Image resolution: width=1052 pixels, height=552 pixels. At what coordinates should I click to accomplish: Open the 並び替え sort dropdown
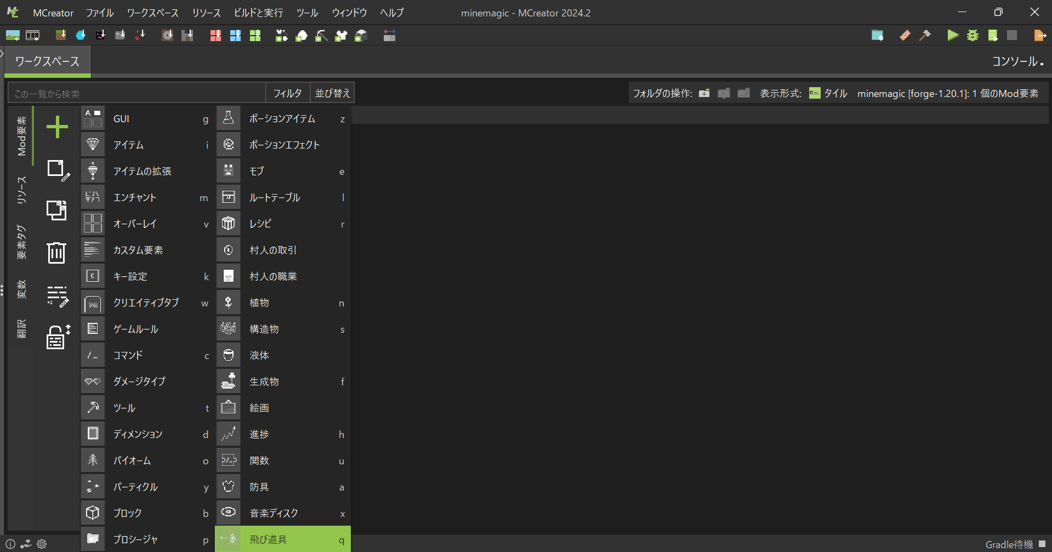click(332, 93)
